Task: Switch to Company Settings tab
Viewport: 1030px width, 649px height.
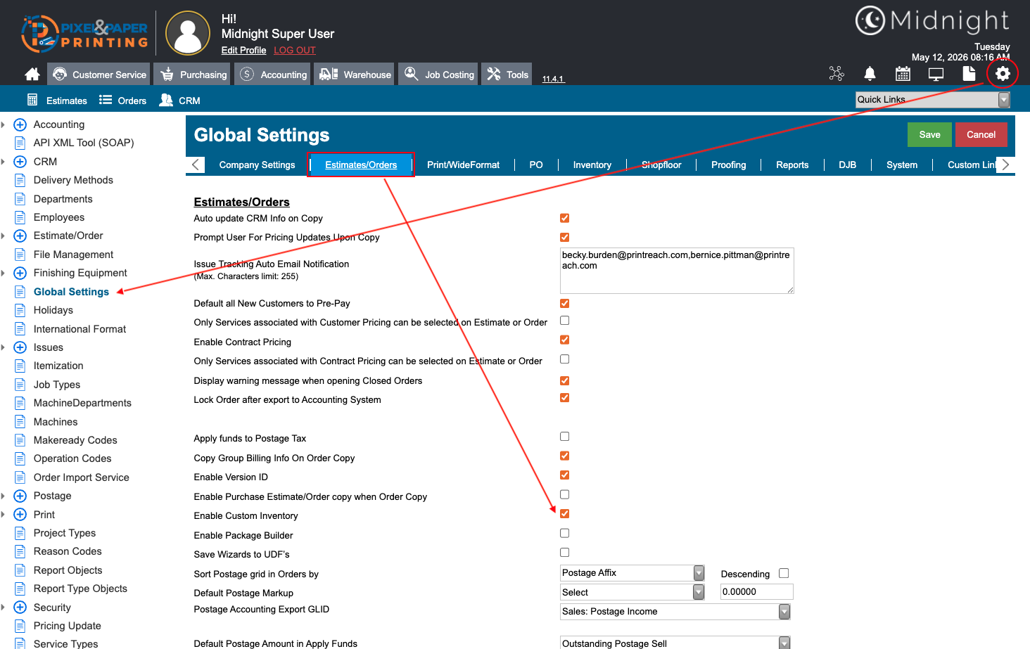Action: coord(257,165)
